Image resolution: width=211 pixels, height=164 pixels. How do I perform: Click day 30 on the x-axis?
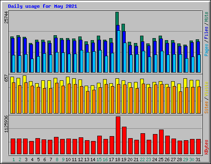192,159
